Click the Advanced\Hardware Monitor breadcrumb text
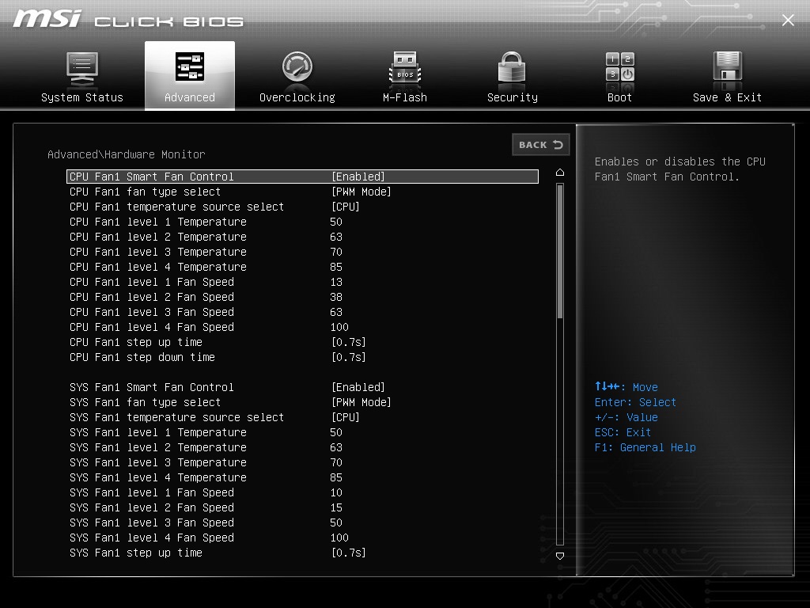The height and width of the screenshot is (608, 810). click(x=126, y=154)
